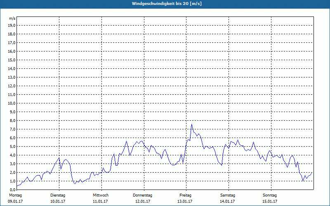Click the 13,0 y-axis label
This screenshot has width=330, height=206.
pyautogui.click(x=12, y=77)
